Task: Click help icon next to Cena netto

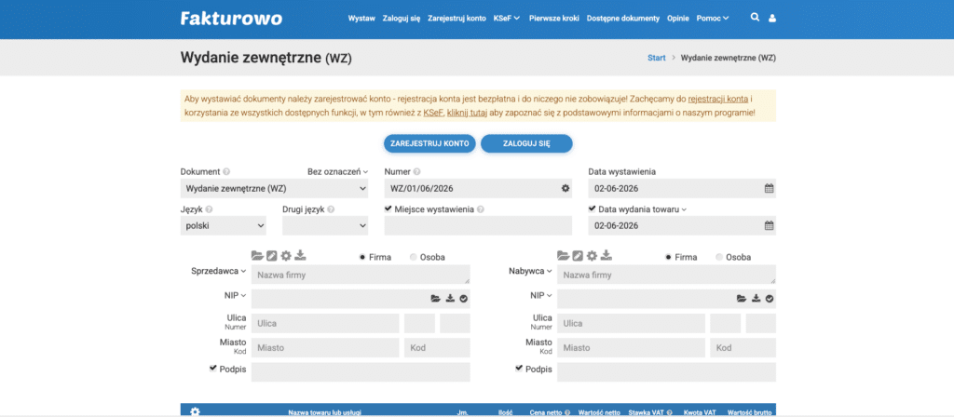Action: (567, 412)
